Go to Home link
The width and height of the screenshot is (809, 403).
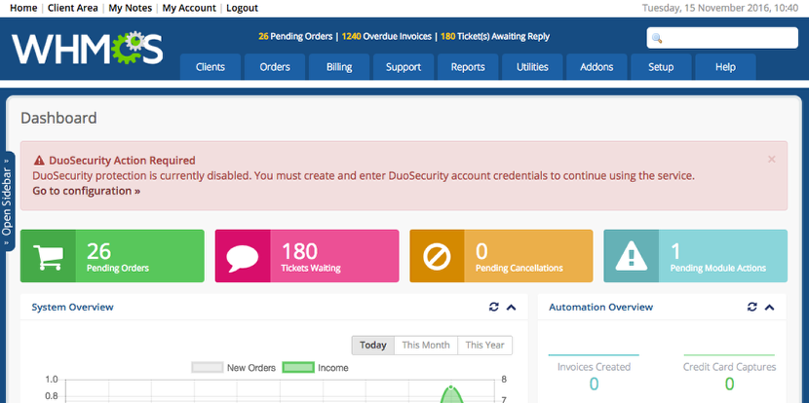click(23, 8)
